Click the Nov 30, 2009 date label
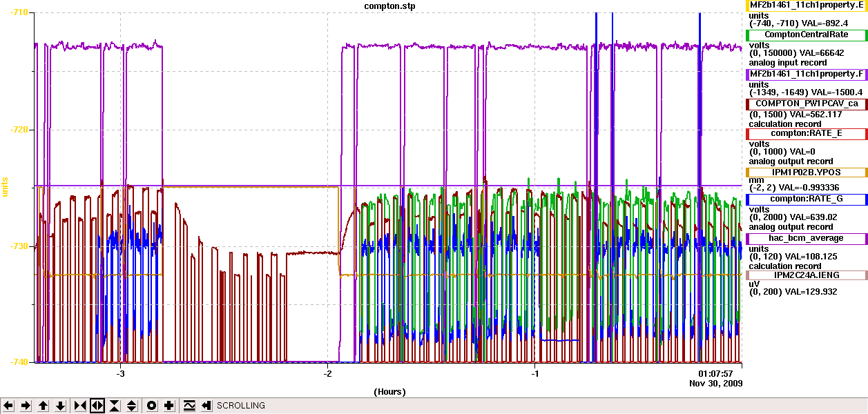The height and width of the screenshot is (414, 868). (716, 382)
